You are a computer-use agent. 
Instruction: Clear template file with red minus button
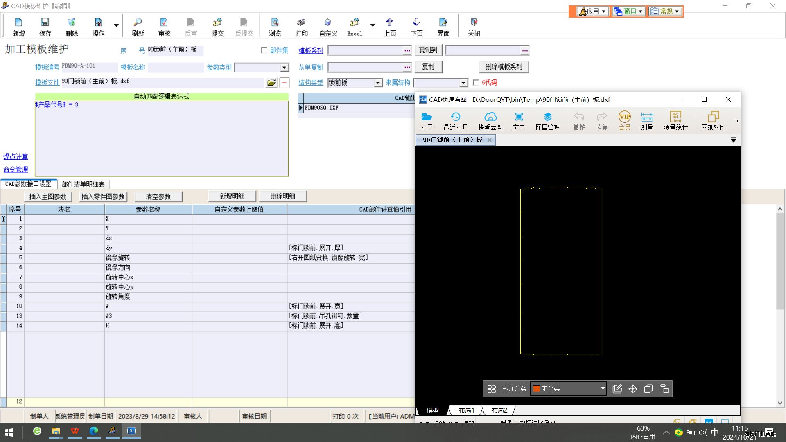point(284,83)
